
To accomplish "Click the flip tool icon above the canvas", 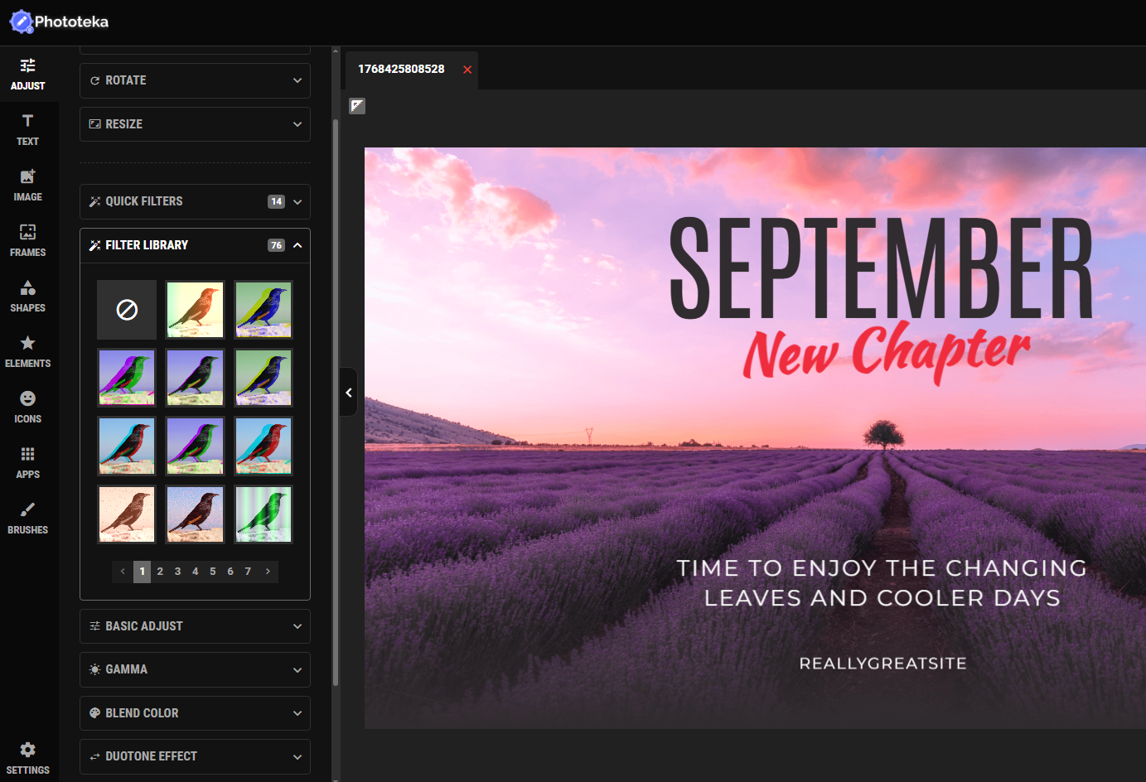I will 356,106.
